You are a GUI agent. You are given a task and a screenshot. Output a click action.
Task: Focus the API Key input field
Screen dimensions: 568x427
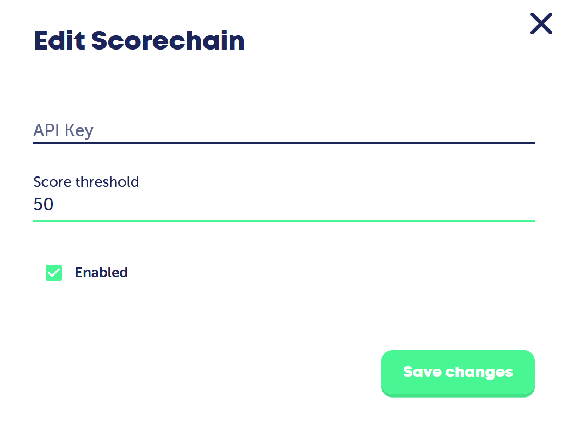[283, 131]
